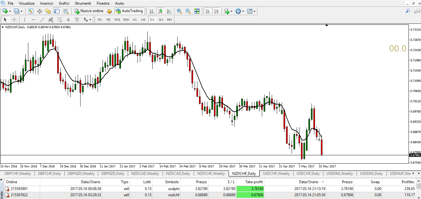Image resolution: width=421 pixels, height=199 pixels.
Task: Open the Aiuto menu
Action: pos(119,3)
